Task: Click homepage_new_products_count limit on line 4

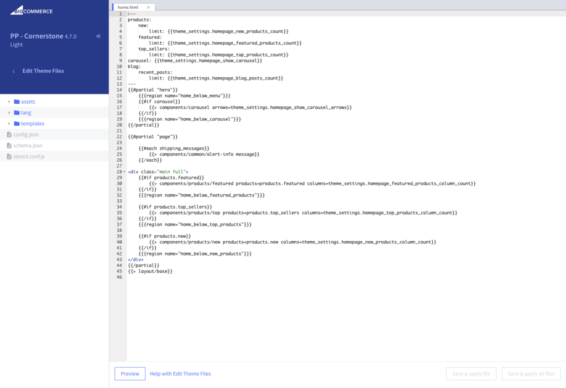Action: (x=219, y=31)
